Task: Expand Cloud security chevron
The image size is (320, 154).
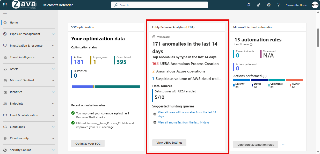Action: [x=53, y=138]
